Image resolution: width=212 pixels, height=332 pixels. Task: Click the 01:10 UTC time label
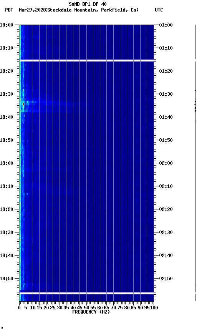(166, 48)
